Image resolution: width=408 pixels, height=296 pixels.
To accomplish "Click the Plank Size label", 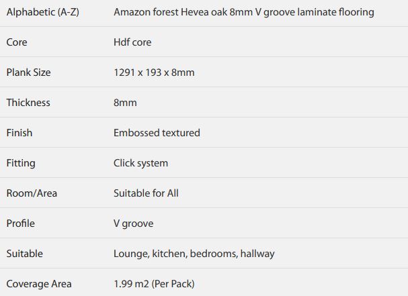I will coord(29,72).
